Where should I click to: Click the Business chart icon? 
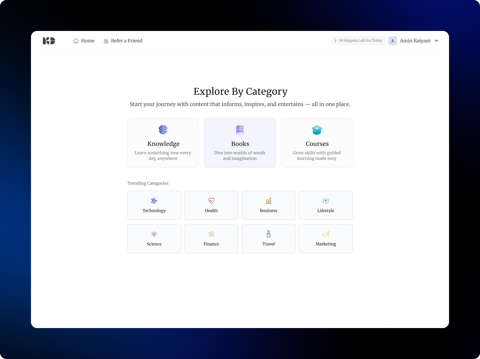[x=268, y=201]
